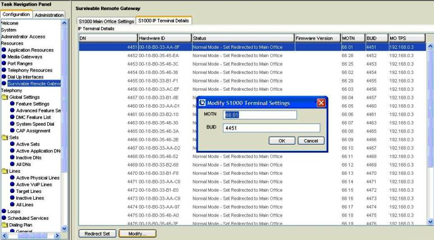Click the Application Resources bullet icon
Screen dimensions: 434x240
4,50
